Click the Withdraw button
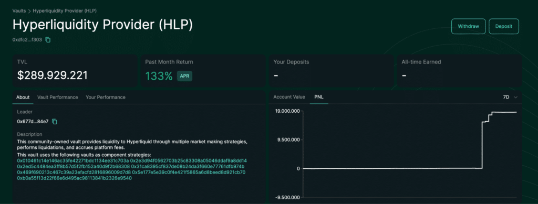 [x=468, y=26]
